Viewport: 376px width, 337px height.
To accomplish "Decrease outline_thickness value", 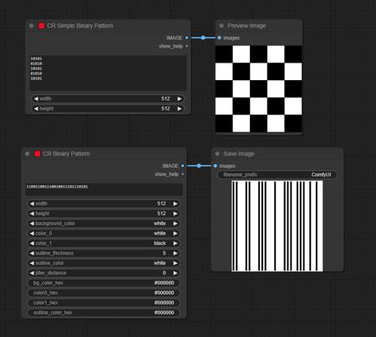I will click(x=32, y=254).
